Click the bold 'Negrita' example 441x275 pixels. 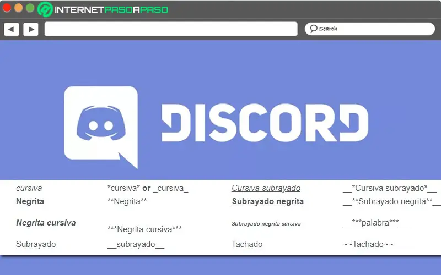(x=30, y=201)
